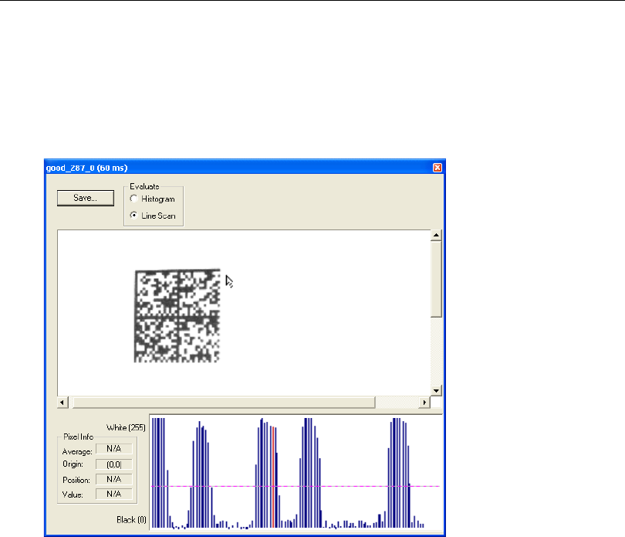Click the horizontal scrollbar left arrow

63,403
